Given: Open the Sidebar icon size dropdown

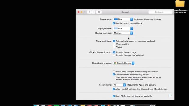Looking at the screenshot, I should pyautogui.click(x=123, y=33).
